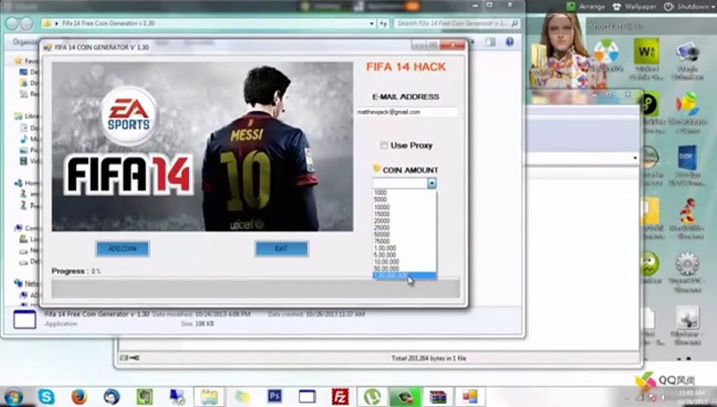Select Libraries in Explorer navigation pane

(x=28, y=116)
